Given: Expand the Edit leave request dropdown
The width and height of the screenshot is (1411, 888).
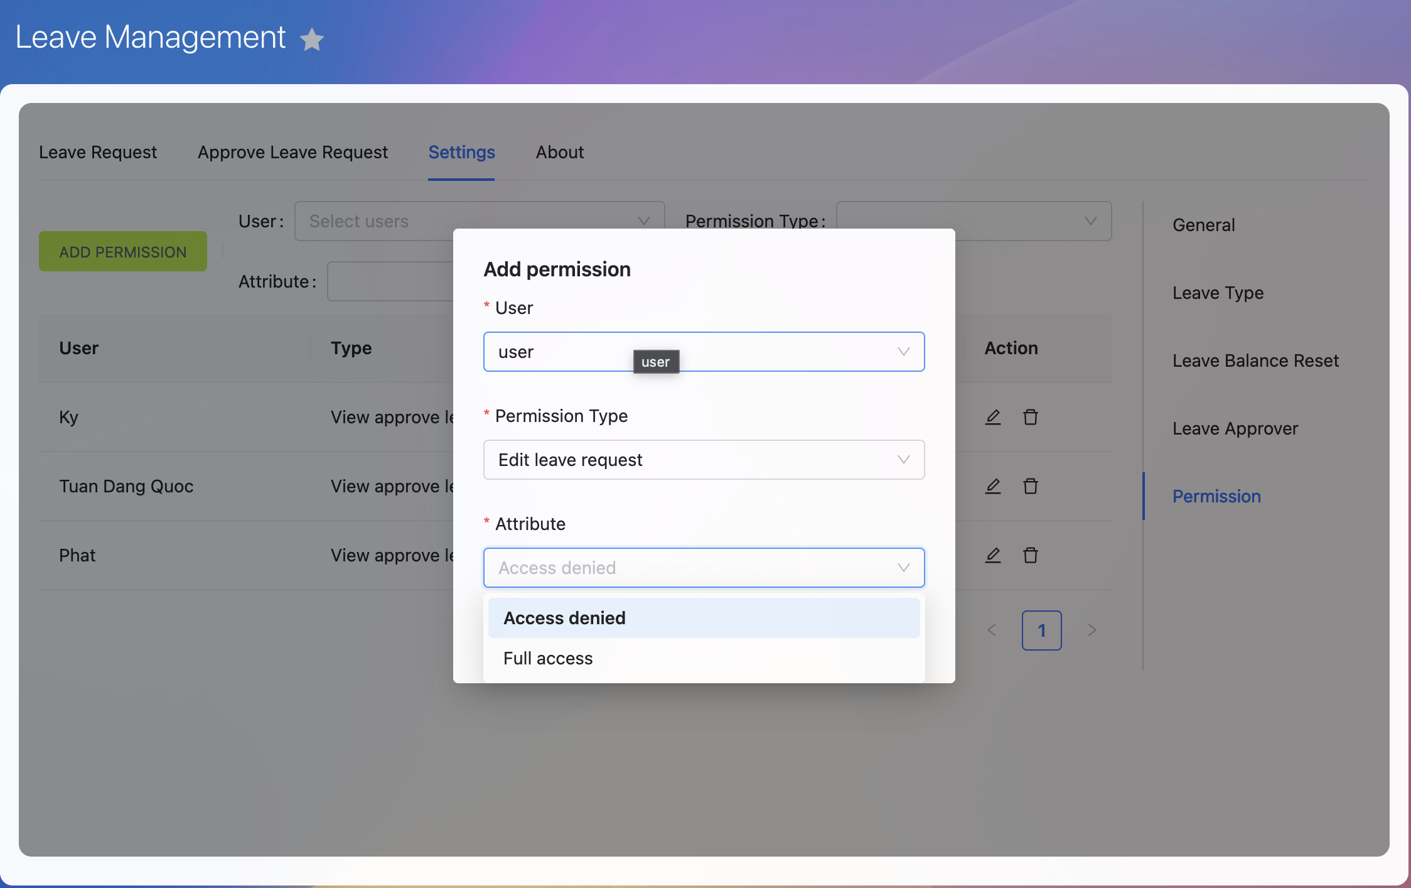Looking at the screenshot, I should pyautogui.click(x=703, y=460).
